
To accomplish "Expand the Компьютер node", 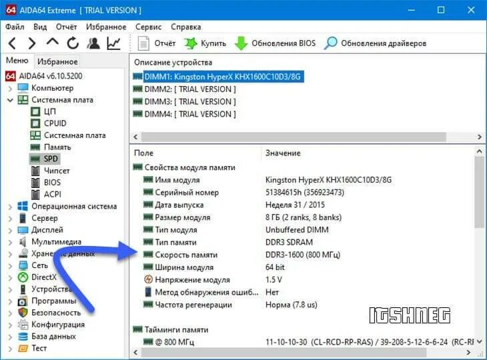I will (10, 89).
